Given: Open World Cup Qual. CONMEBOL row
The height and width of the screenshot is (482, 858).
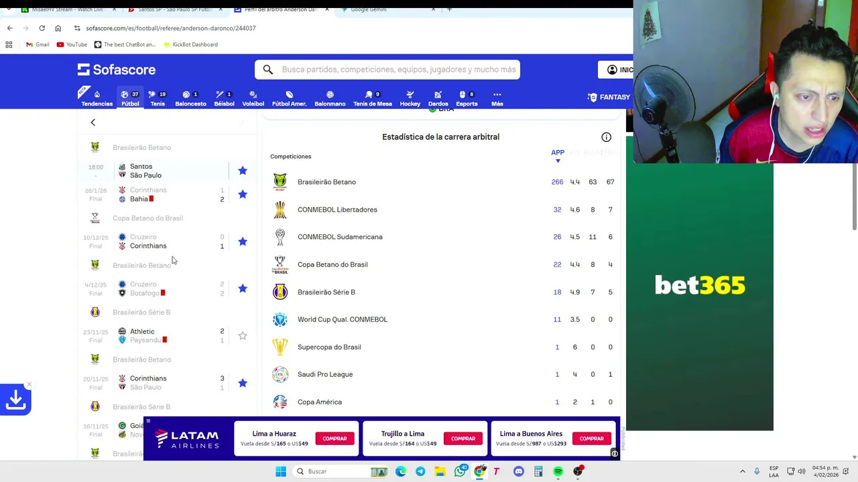Looking at the screenshot, I should (x=442, y=319).
